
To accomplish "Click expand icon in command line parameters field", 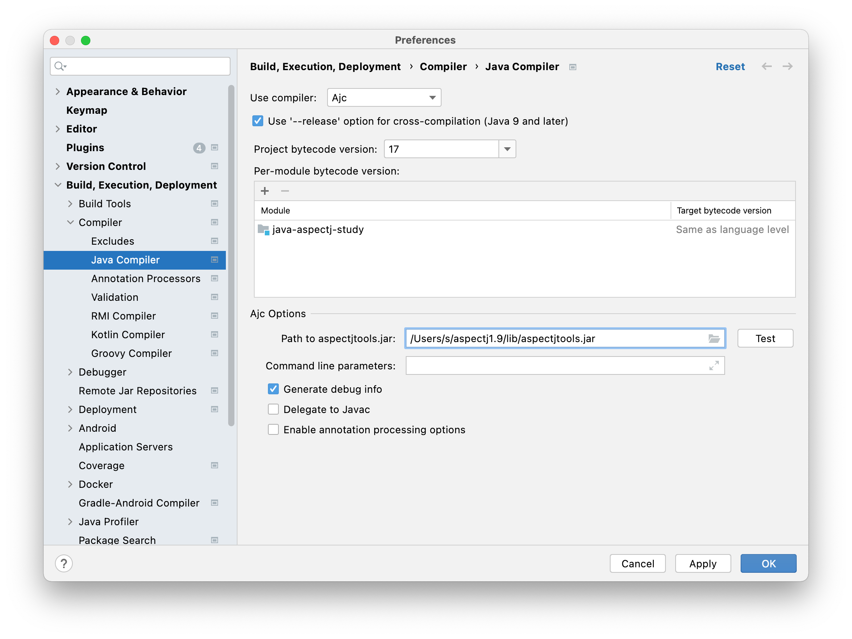I will pyautogui.click(x=714, y=366).
